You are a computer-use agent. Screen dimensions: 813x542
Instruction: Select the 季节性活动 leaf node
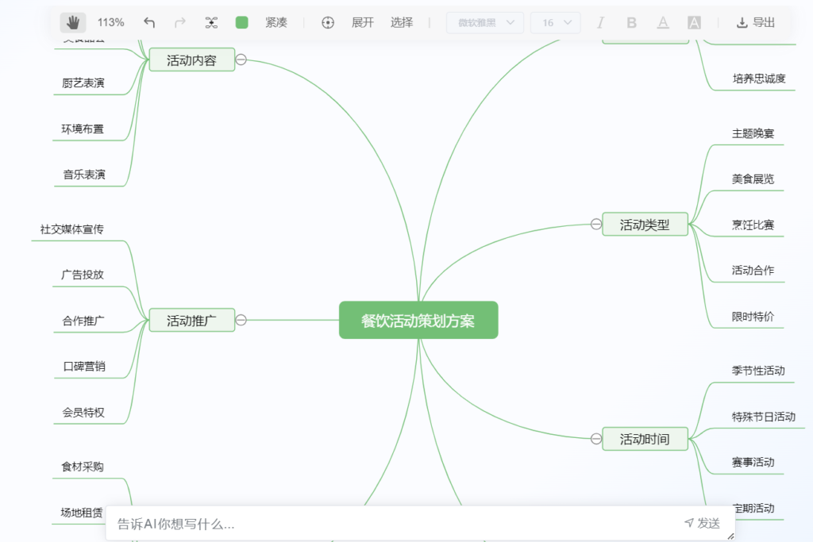click(x=758, y=371)
